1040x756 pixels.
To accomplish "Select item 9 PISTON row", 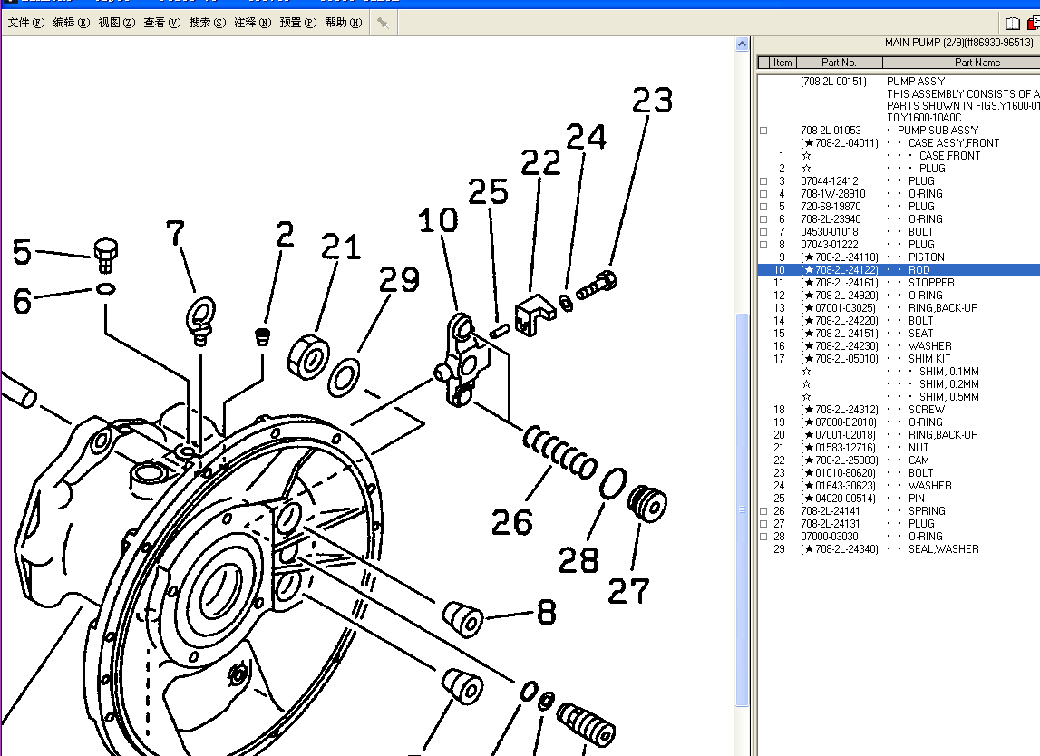I will click(899, 257).
